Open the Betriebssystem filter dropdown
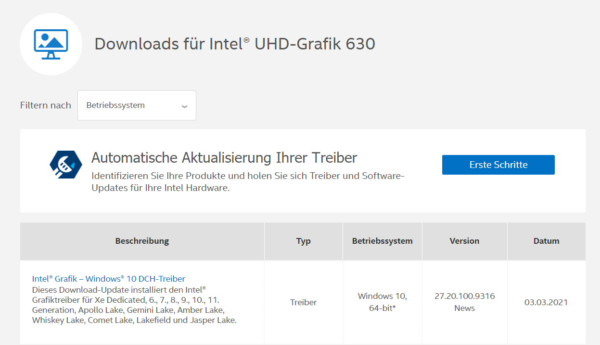 coord(136,105)
